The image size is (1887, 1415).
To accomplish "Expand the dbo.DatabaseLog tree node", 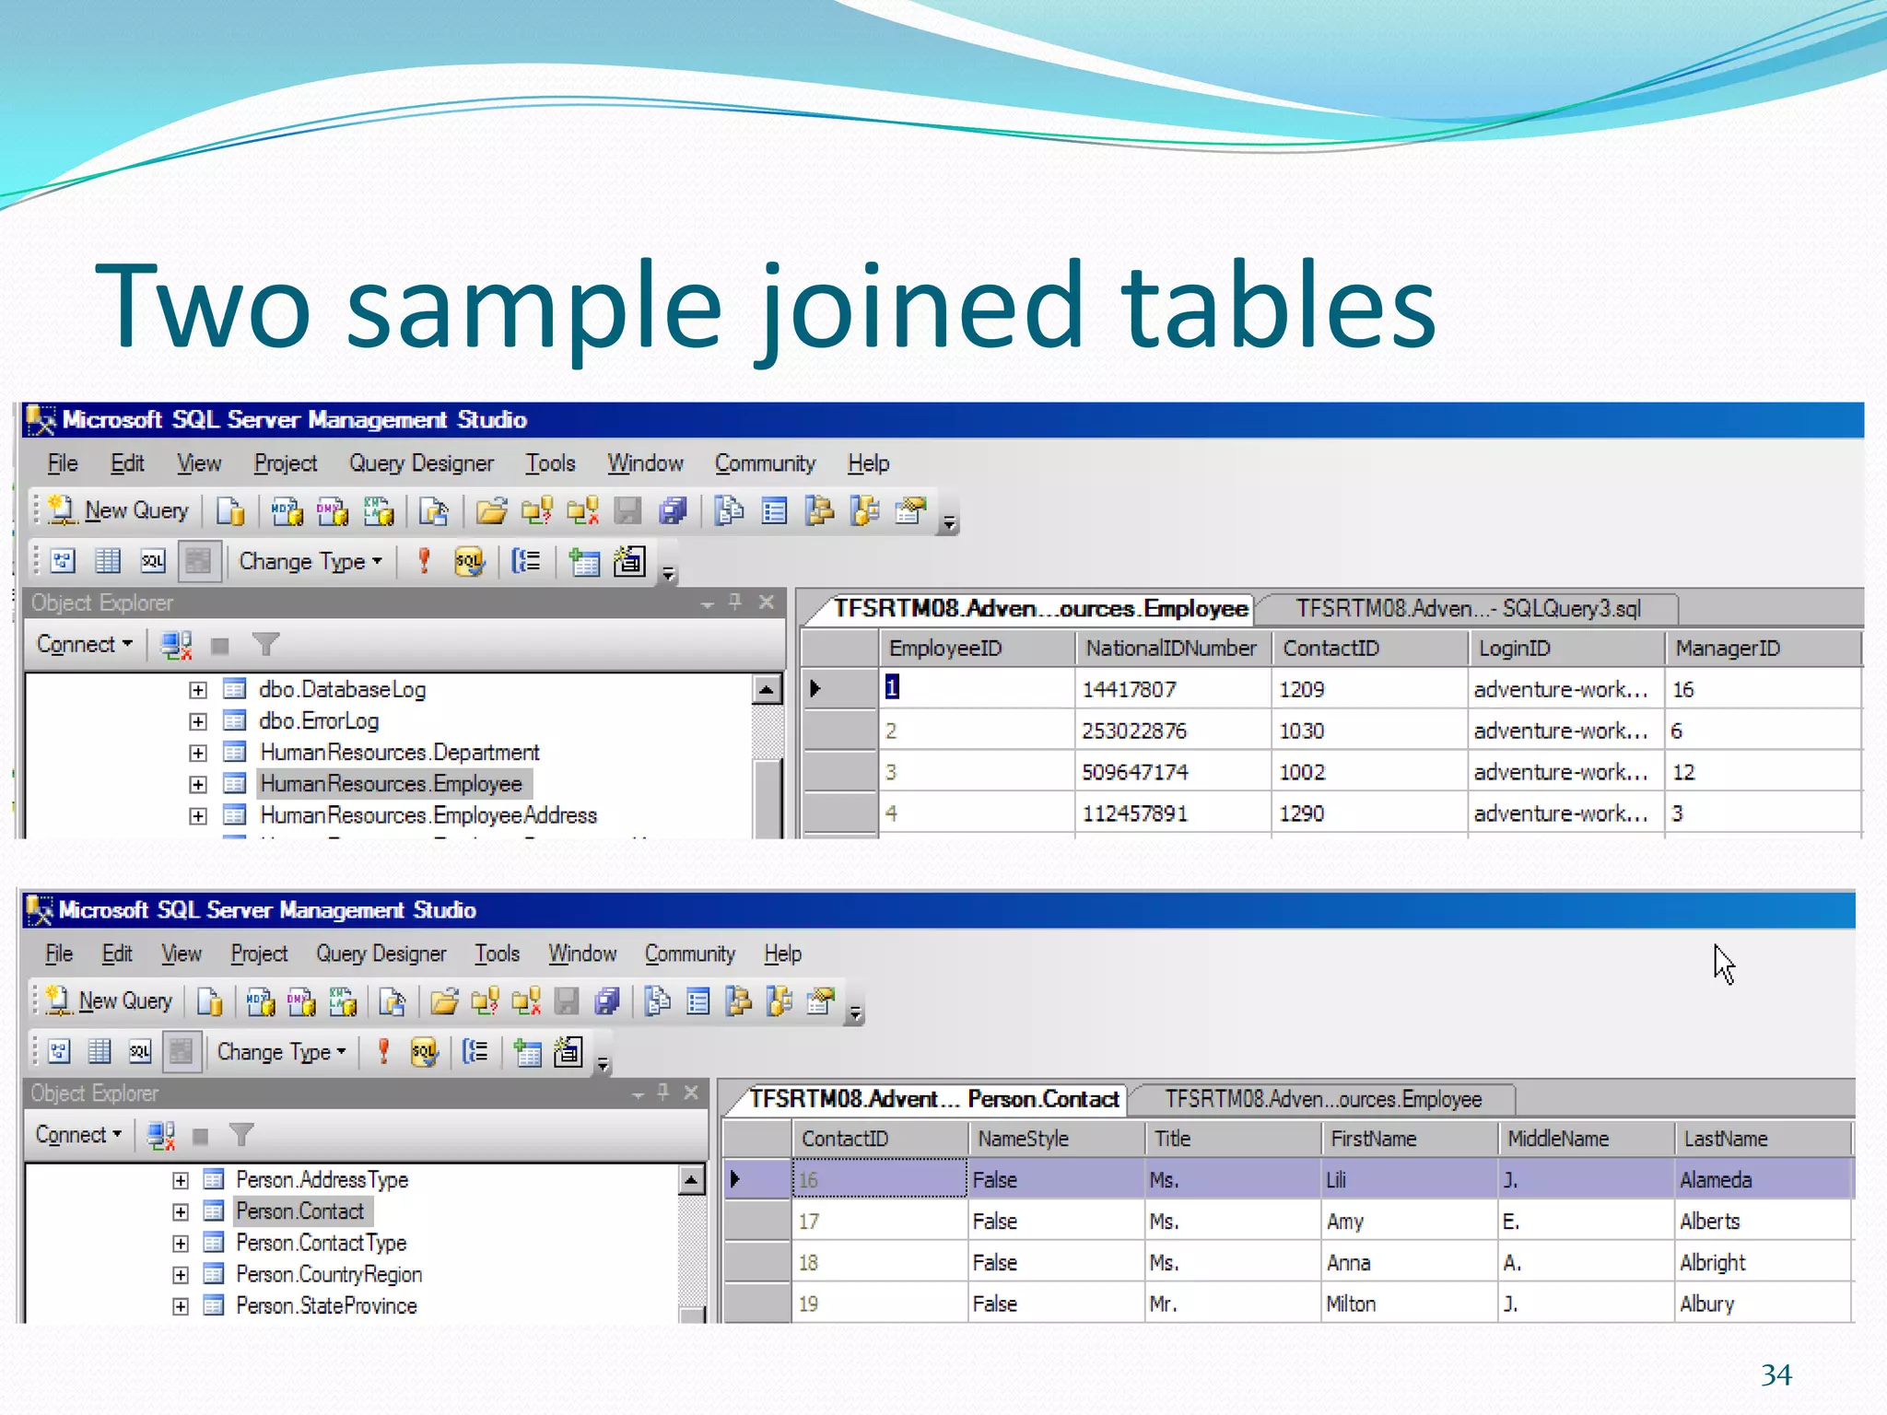I will (x=198, y=689).
